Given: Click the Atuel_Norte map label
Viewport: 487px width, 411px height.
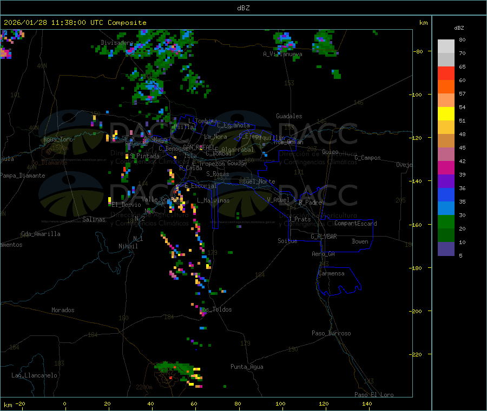Looking at the screenshot, I should pos(257,181).
